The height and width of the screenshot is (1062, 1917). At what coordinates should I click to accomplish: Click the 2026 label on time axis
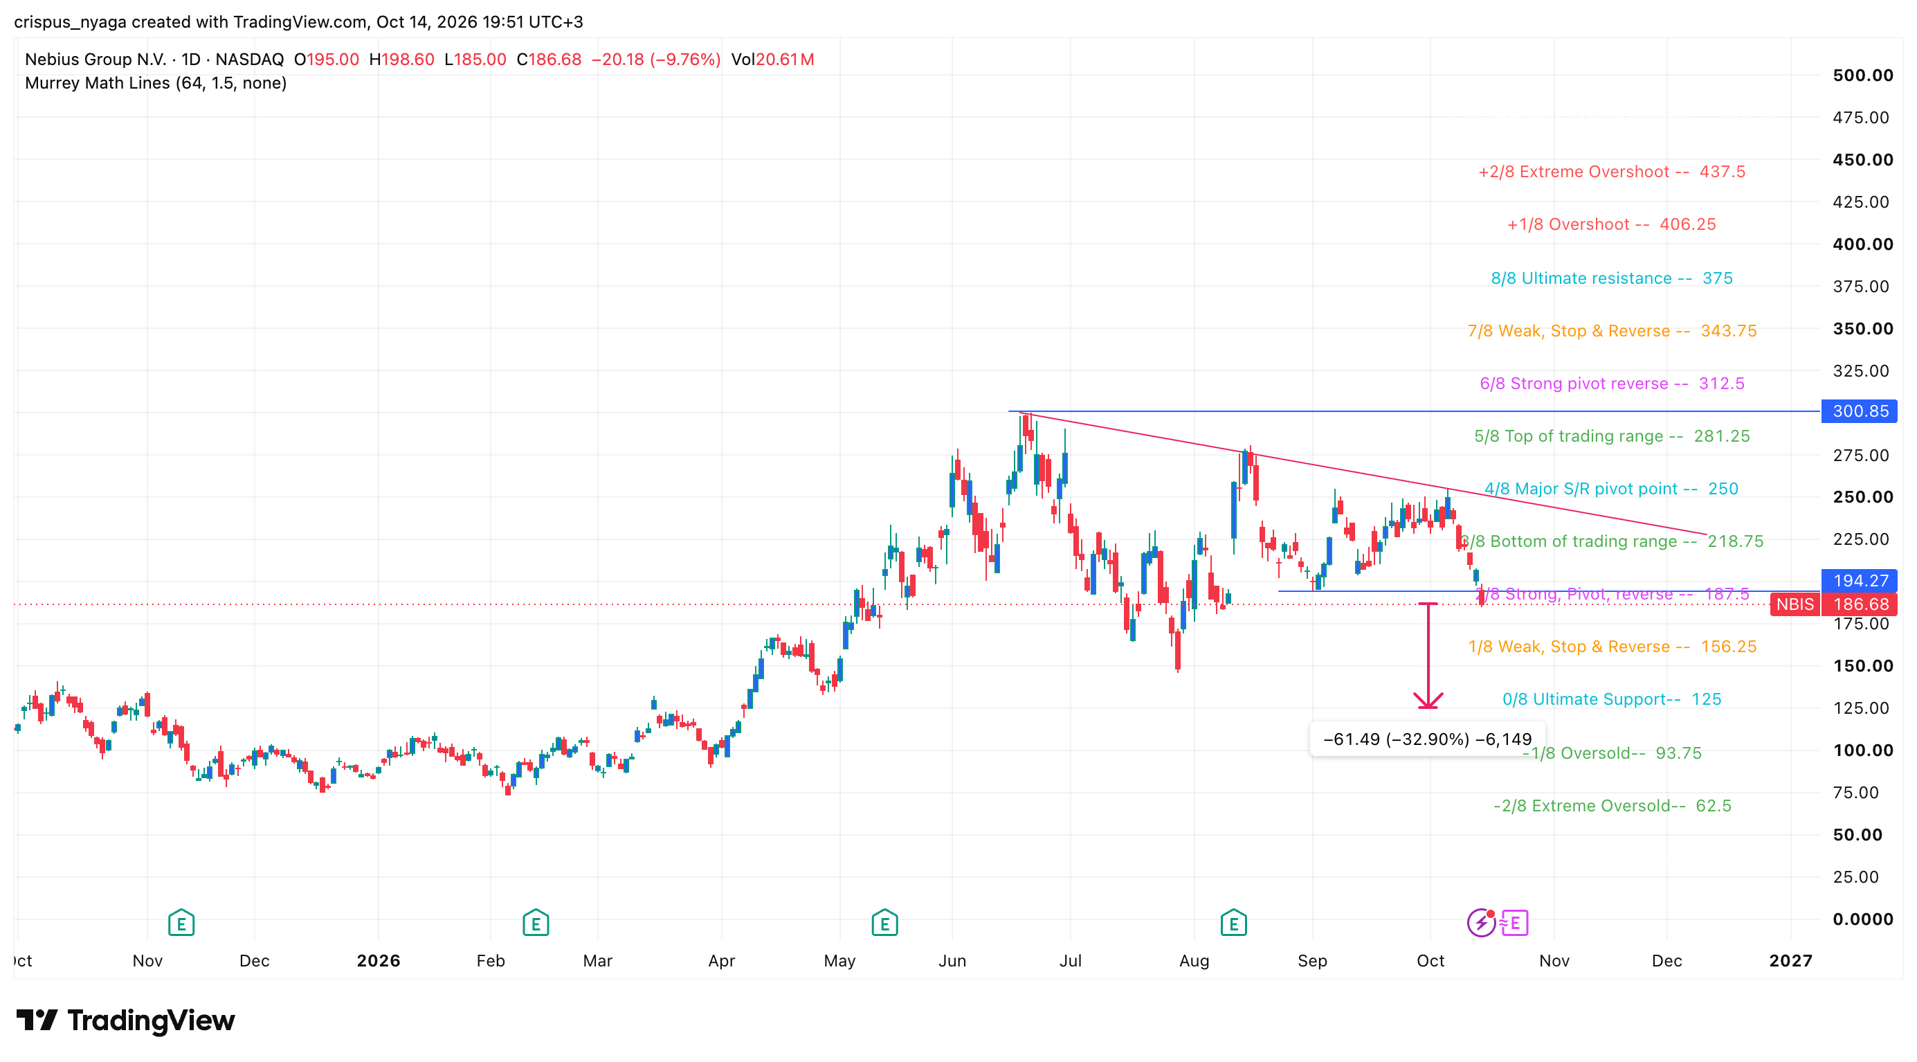pos(378,961)
